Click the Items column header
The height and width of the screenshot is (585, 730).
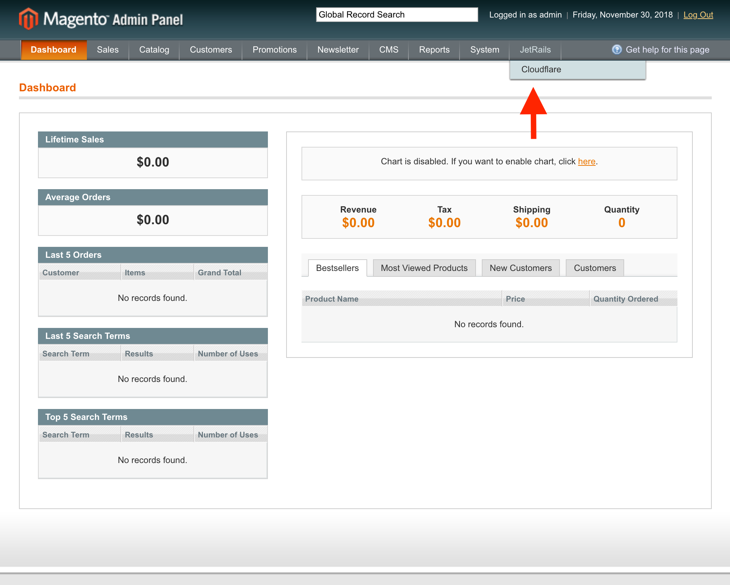pos(157,272)
